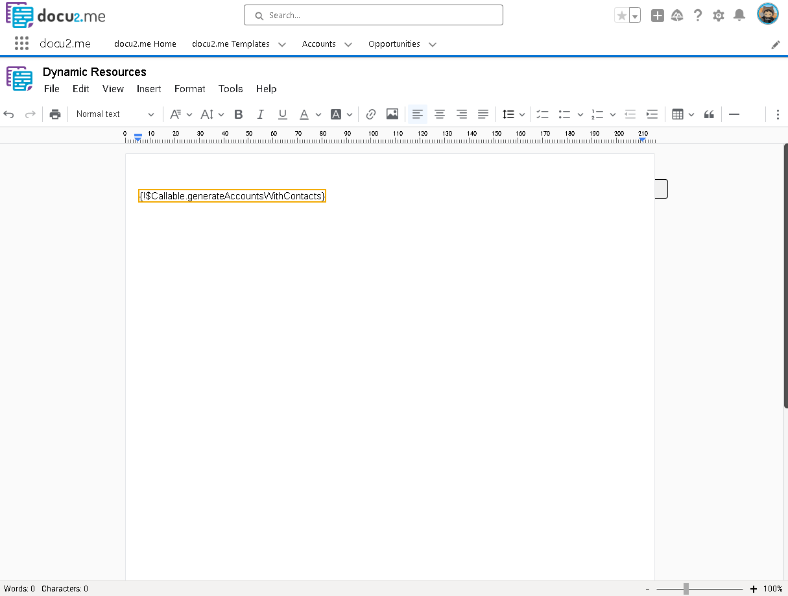Click the highlight color A icon

(x=336, y=114)
